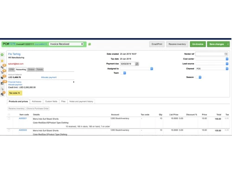Open the Lead source dropdown

click(212, 64)
